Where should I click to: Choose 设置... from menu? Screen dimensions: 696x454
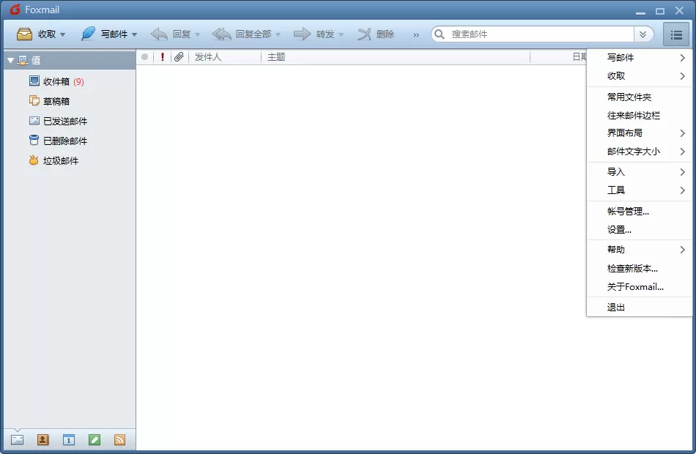639,229
